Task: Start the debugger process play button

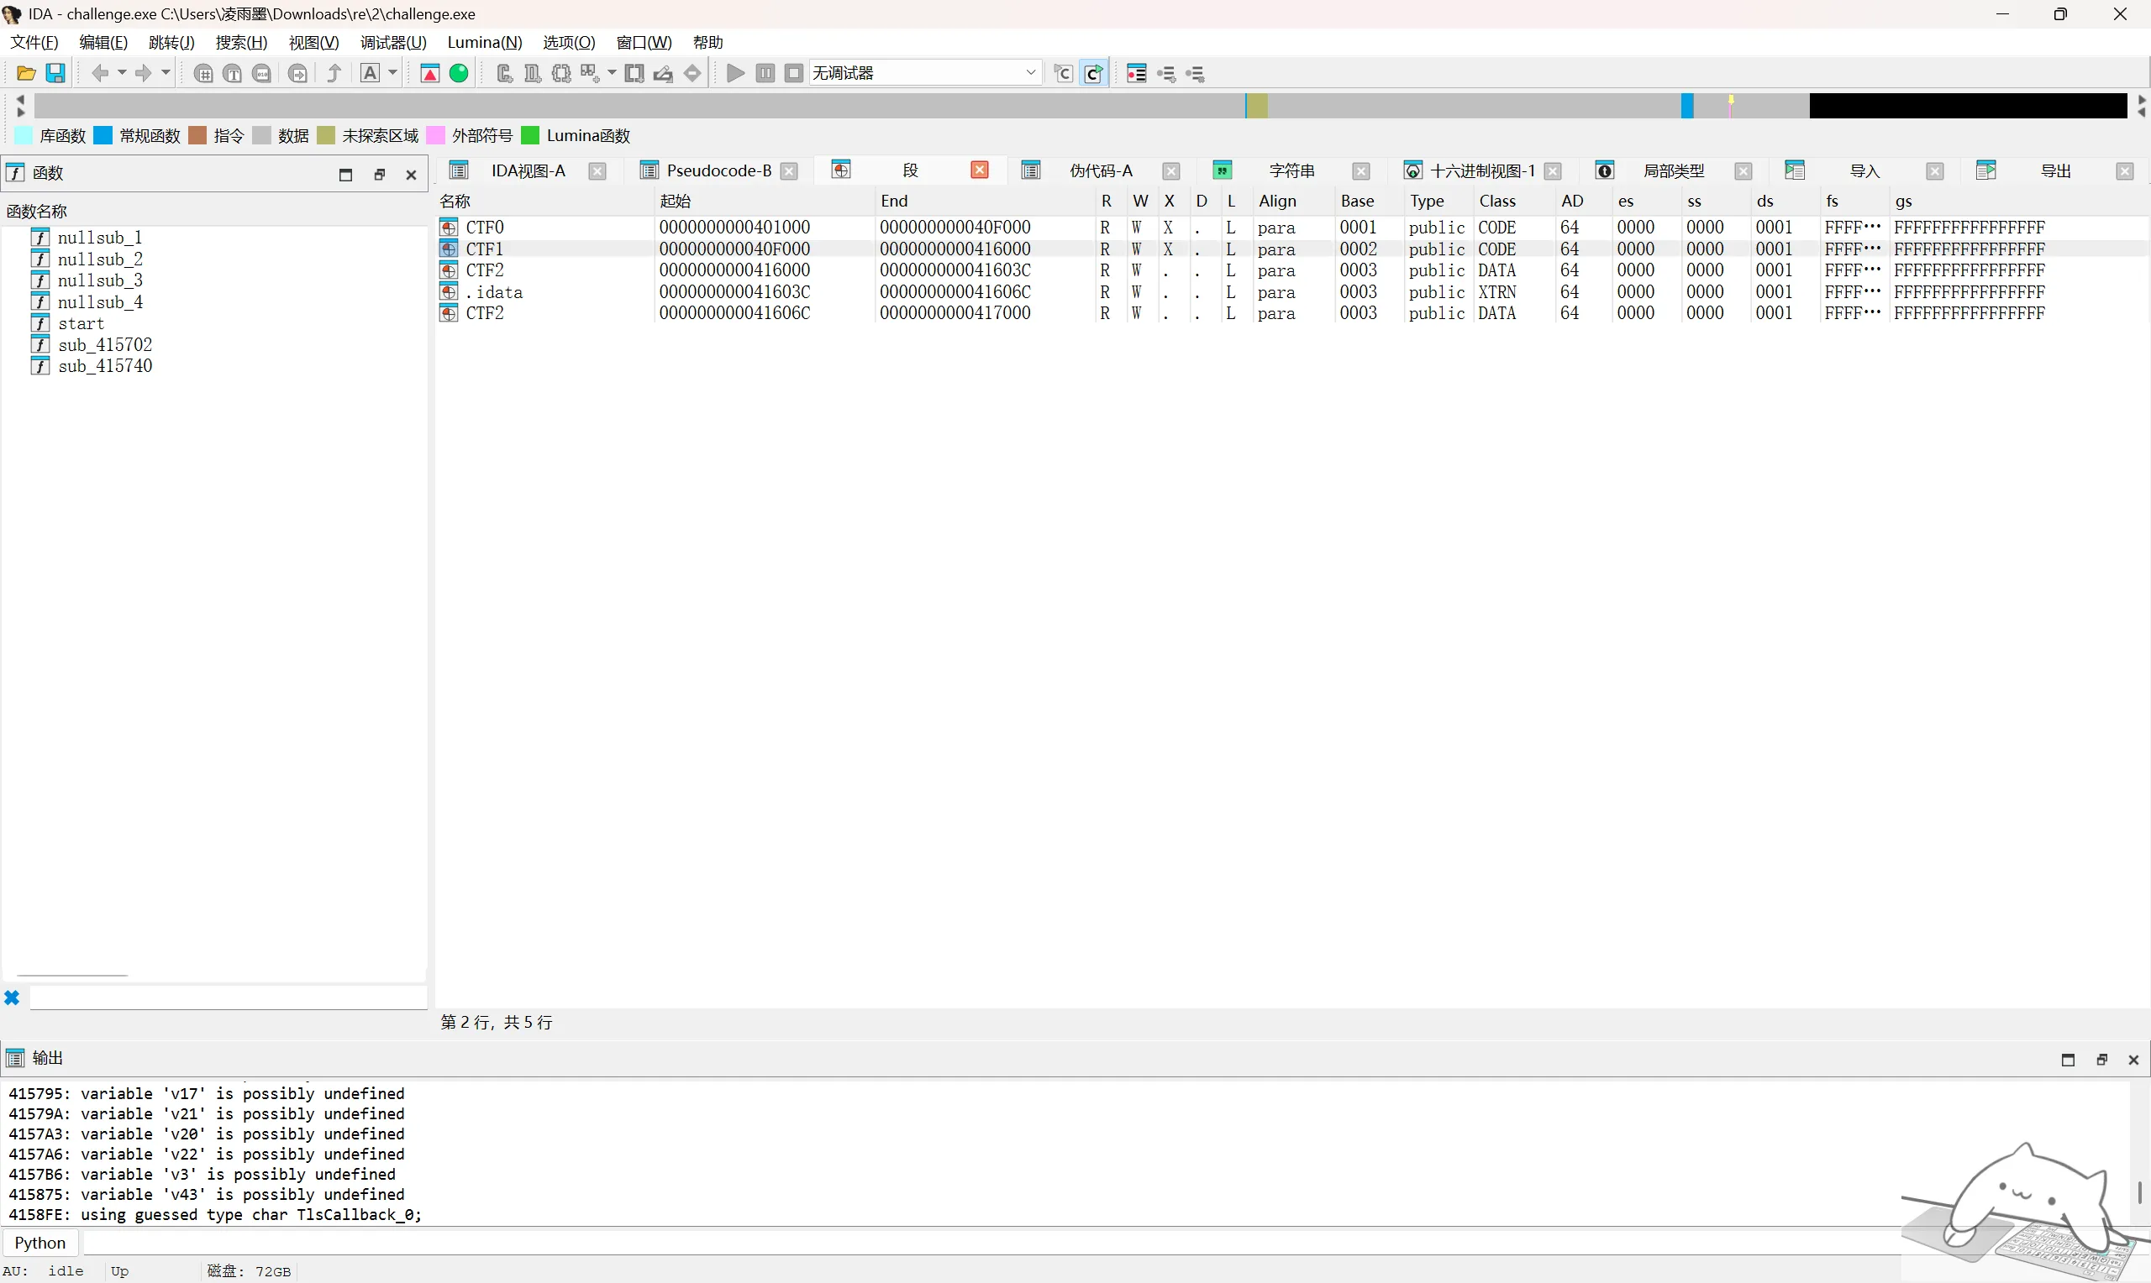Action: [735, 74]
